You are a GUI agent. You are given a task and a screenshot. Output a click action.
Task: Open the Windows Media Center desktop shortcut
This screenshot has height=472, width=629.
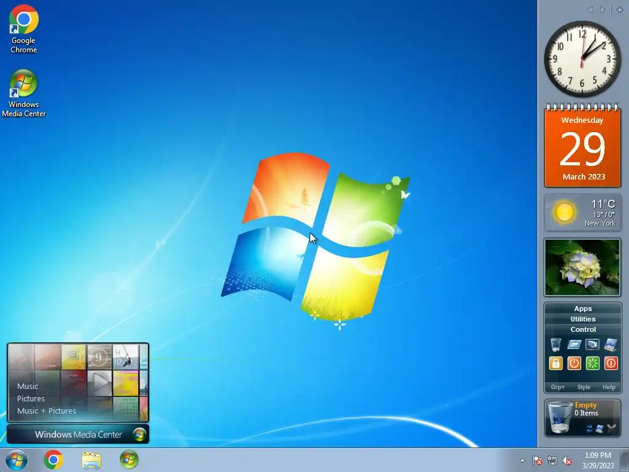[24, 93]
